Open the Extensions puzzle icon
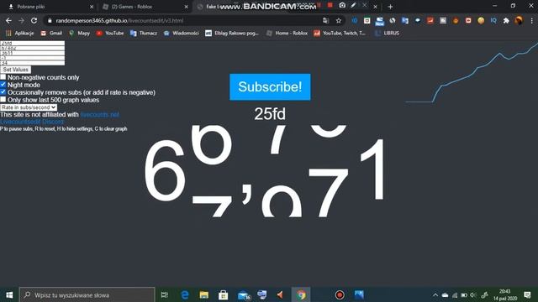538x302 pixels. 506,20
